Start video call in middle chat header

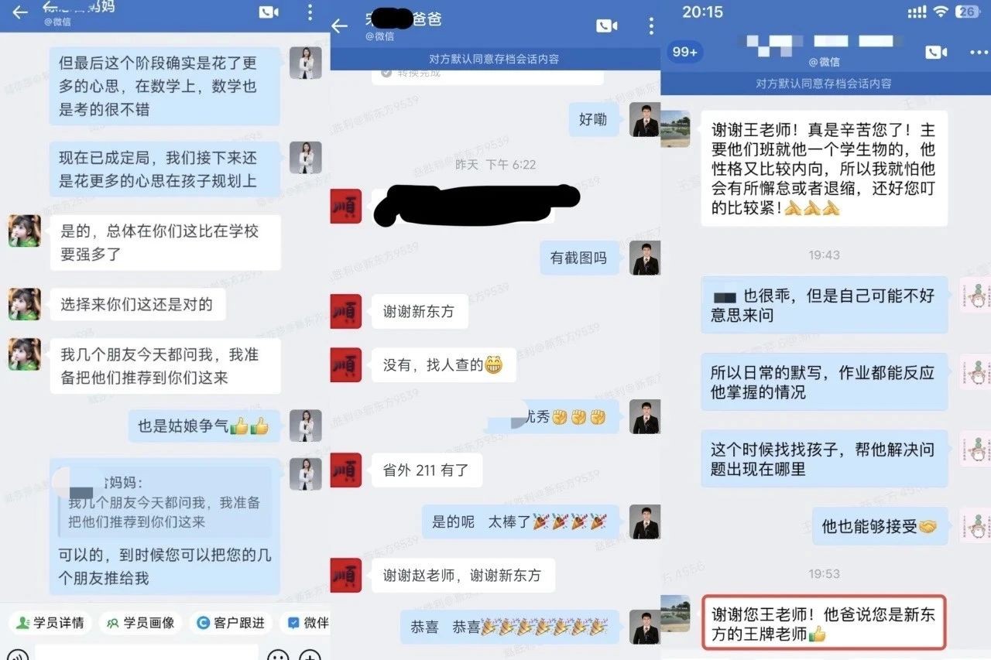pos(607,26)
